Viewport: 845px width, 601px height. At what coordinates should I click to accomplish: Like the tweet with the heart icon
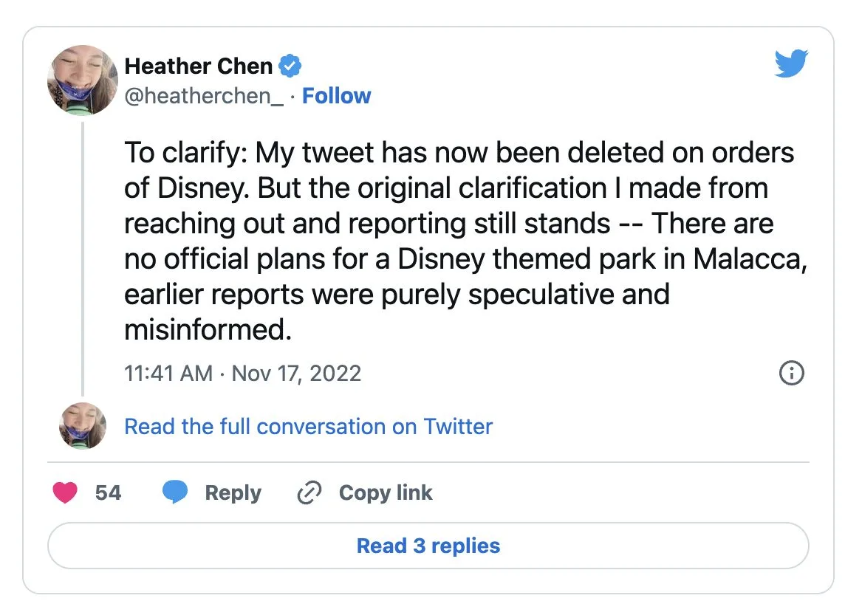(65, 492)
